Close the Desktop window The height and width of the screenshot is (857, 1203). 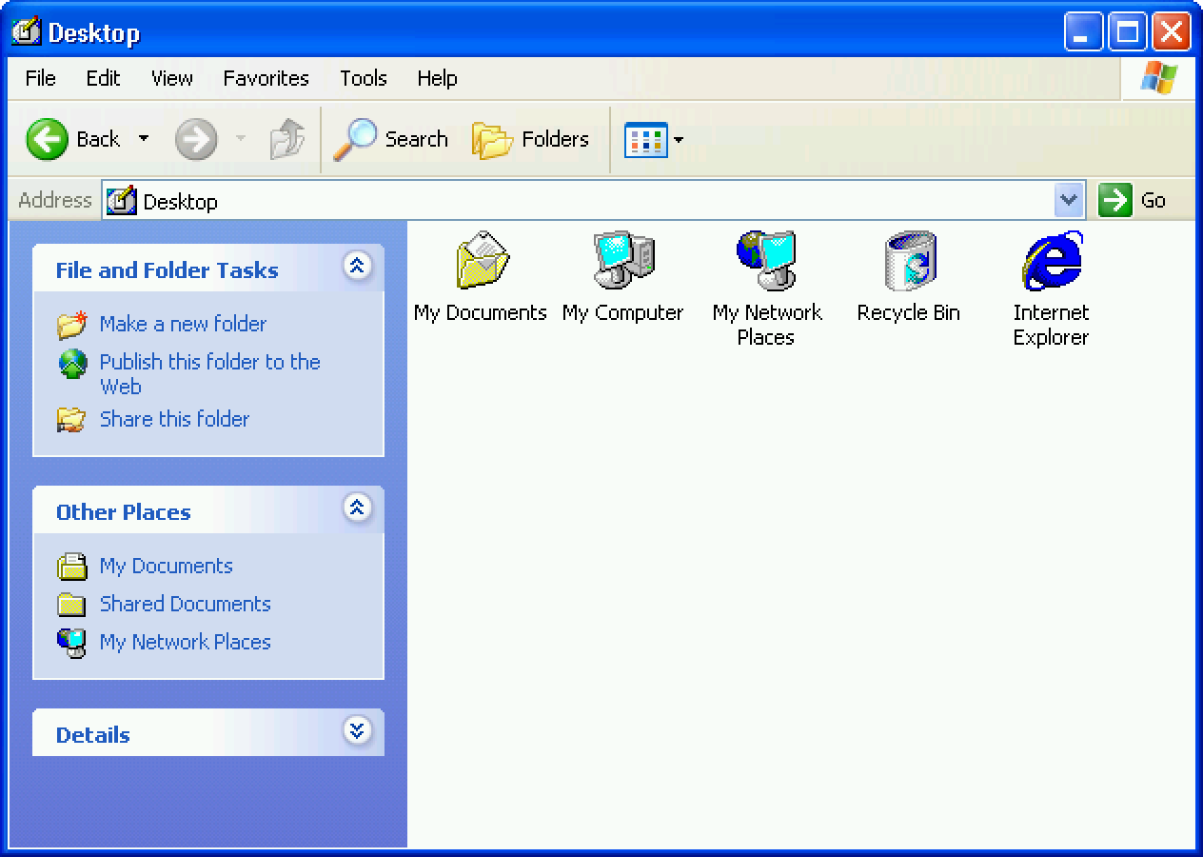[1171, 32]
